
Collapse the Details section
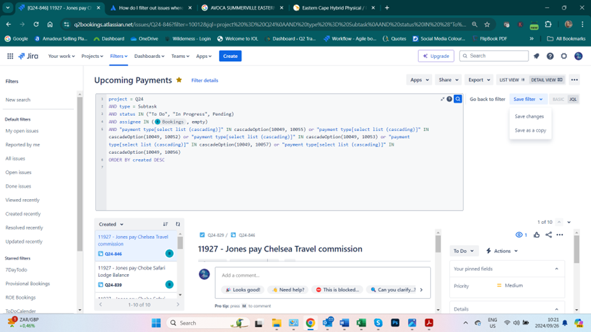557,309
